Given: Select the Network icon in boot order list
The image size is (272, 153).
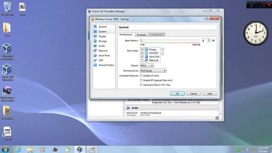Looking at the screenshot, I should click(146, 60).
